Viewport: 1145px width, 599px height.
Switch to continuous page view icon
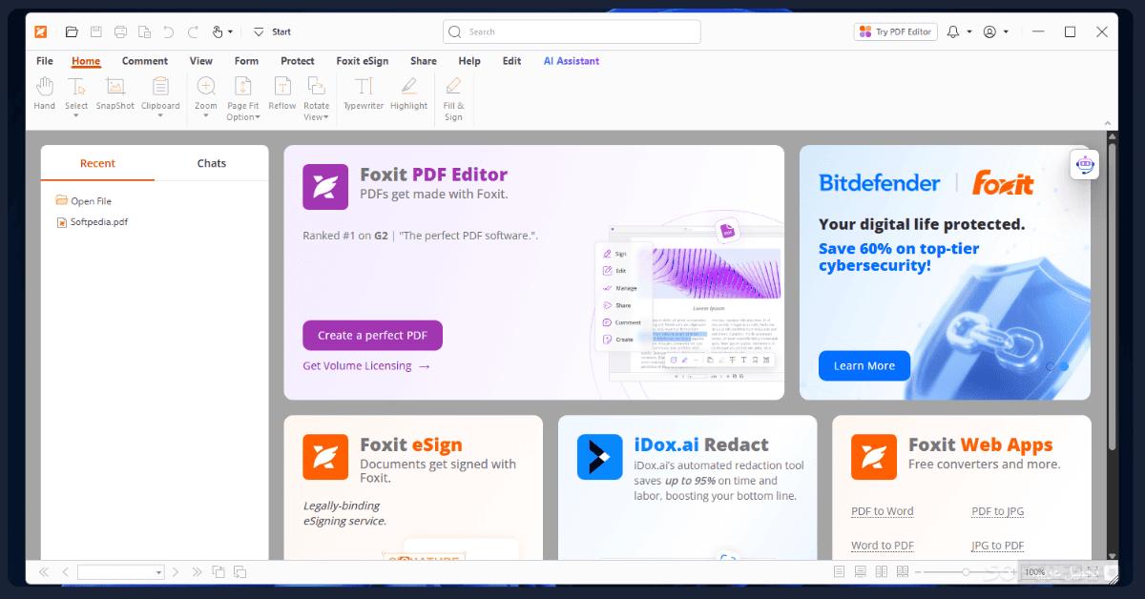coord(860,572)
